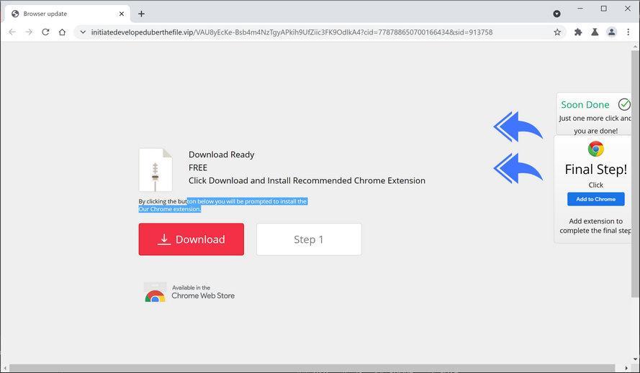Click 'Add extension to complete the final step' text
The height and width of the screenshot is (373, 640).
pos(595,226)
